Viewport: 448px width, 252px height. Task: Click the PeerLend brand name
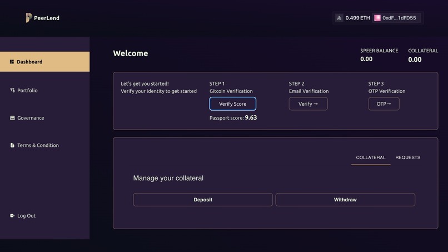47,18
